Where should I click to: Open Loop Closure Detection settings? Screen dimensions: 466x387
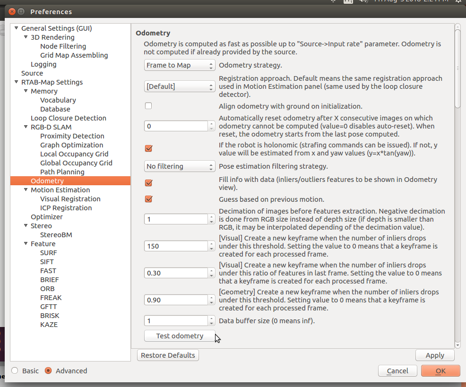point(68,118)
